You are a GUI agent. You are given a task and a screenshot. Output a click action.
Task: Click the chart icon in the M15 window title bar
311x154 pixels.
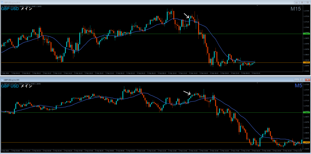point(2,2)
